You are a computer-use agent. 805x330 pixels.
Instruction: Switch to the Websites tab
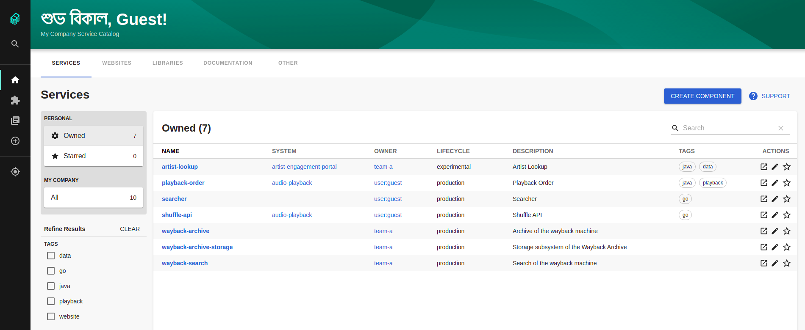(x=117, y=63)
